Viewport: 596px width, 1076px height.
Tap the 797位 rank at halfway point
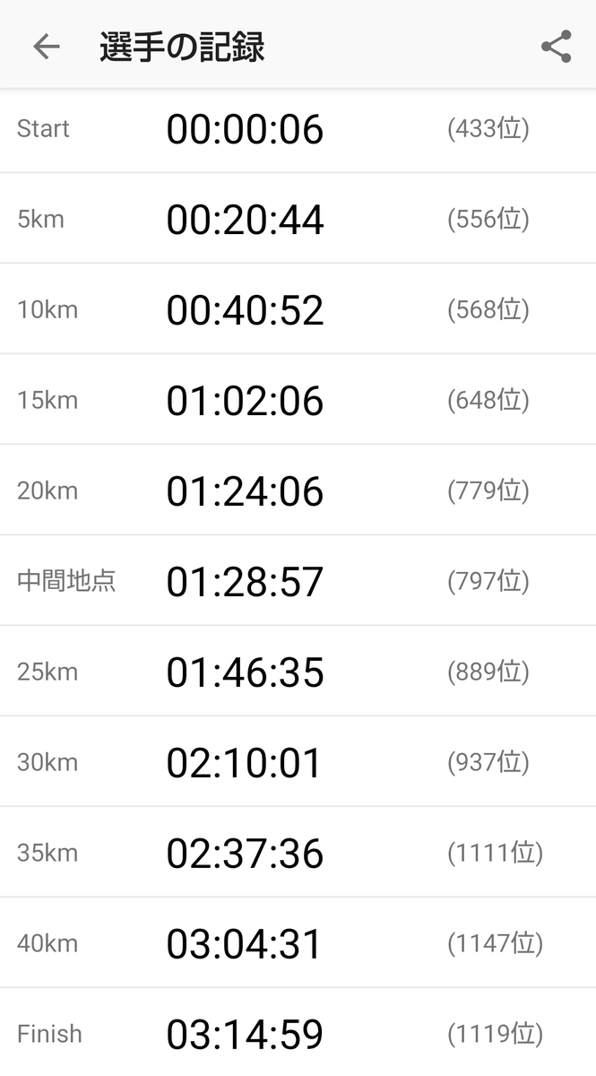click(488, 582)
